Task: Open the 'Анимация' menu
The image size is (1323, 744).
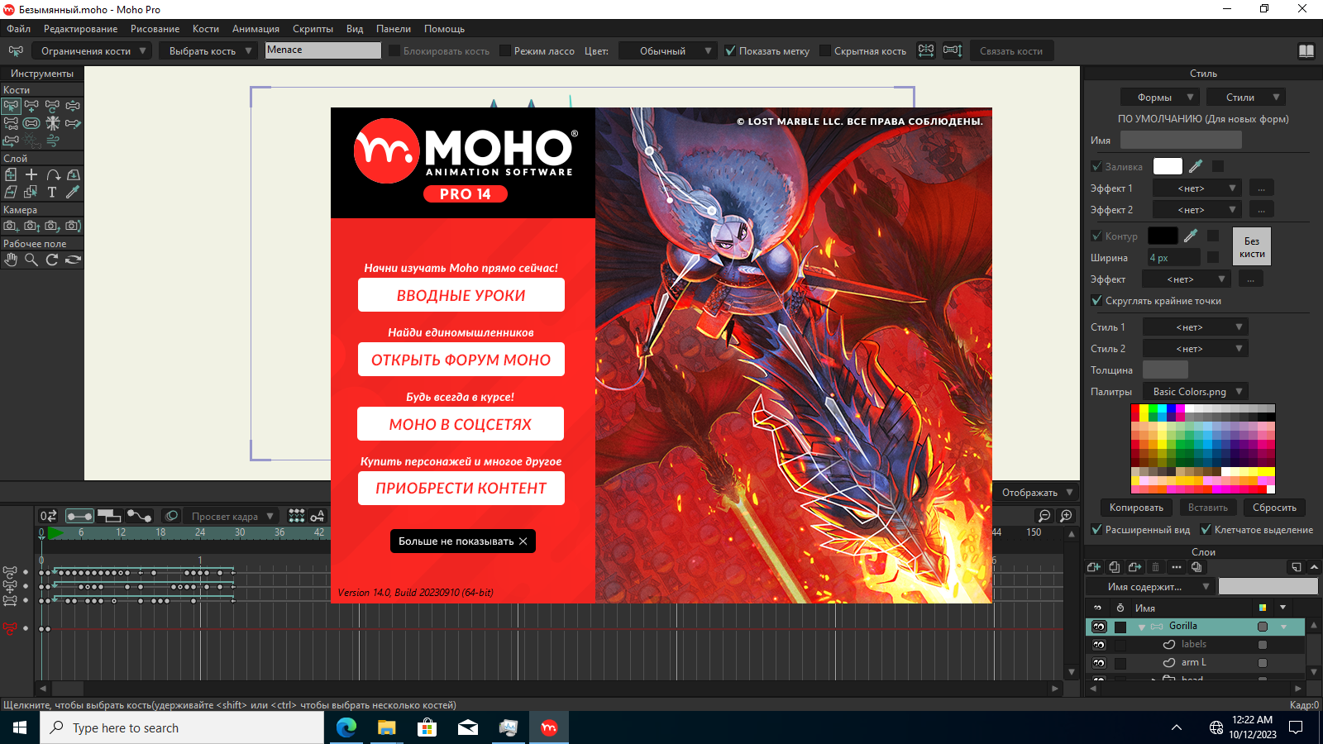Action: [x=256, y=29]
